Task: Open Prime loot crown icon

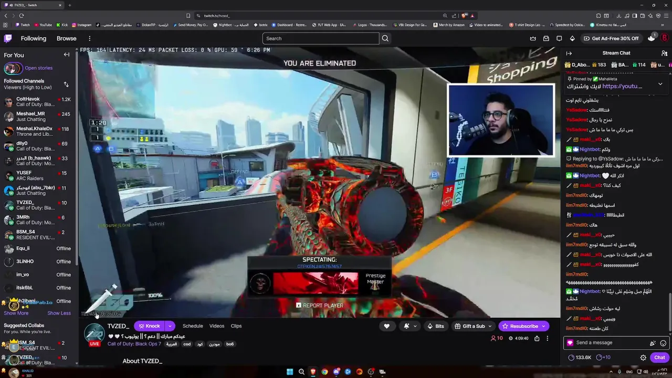Action: (x=533, y=38)
